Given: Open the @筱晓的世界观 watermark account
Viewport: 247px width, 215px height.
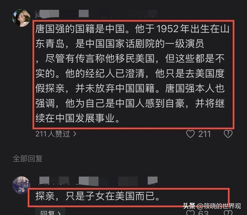Looking at the screenshot, I should (219, 206).
